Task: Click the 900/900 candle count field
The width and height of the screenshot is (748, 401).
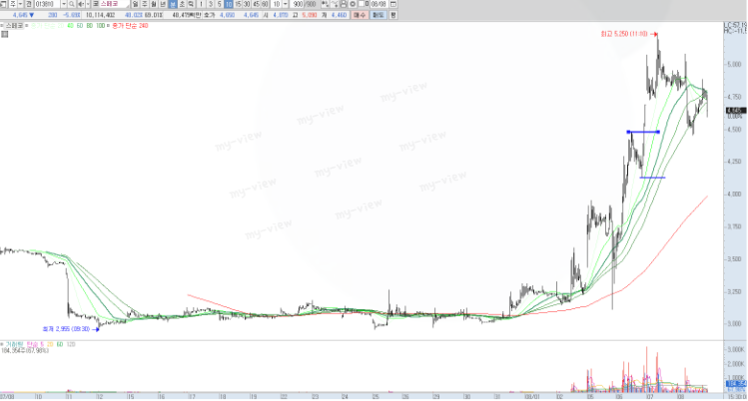Action: click(305, 4)
